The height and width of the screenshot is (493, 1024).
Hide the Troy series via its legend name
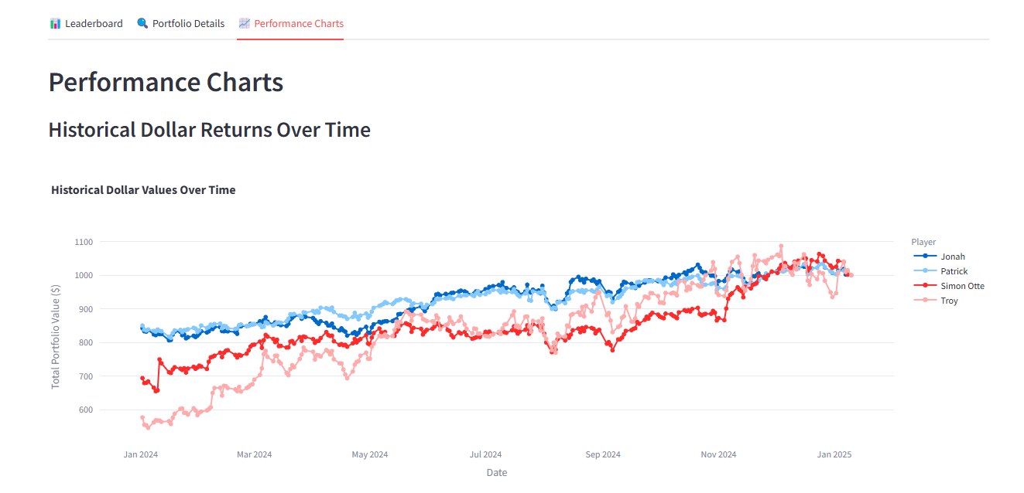[x=950, y=301]
